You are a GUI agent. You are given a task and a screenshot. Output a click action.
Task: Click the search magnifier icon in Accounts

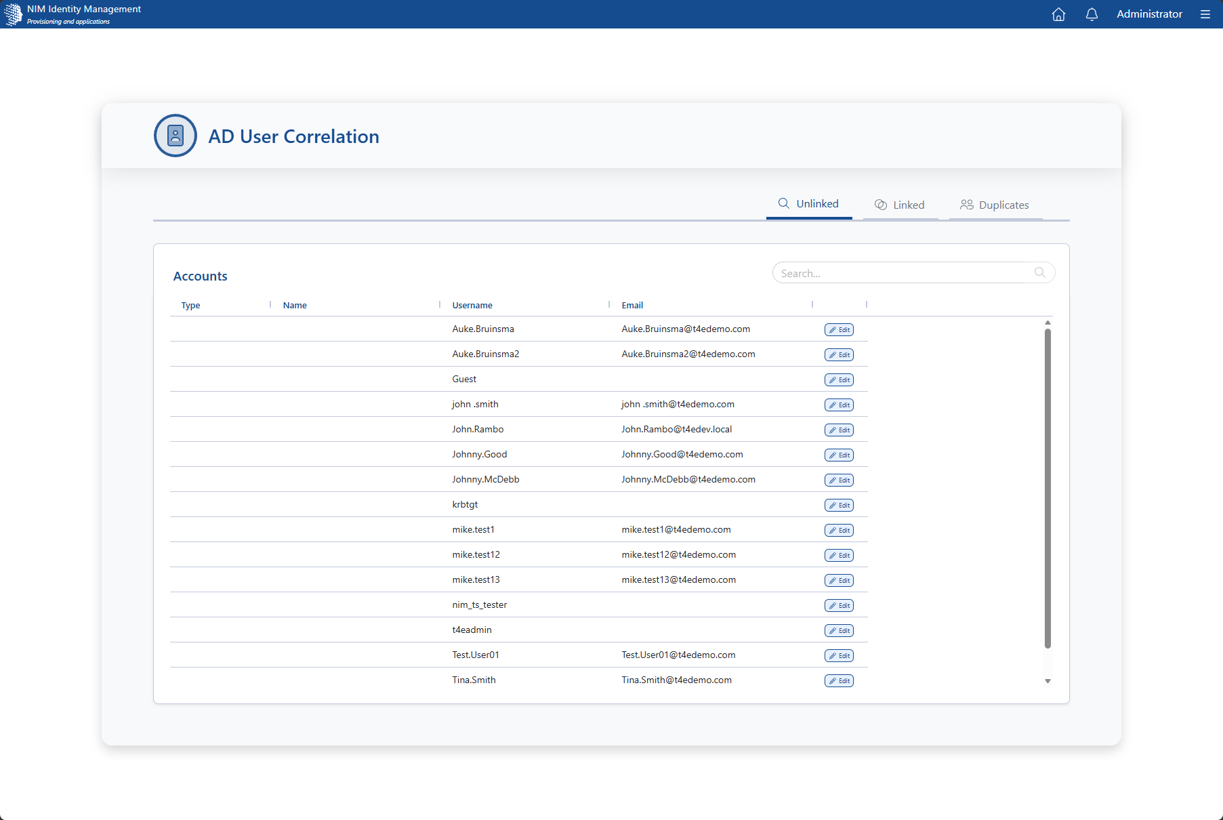(1040, 272)
